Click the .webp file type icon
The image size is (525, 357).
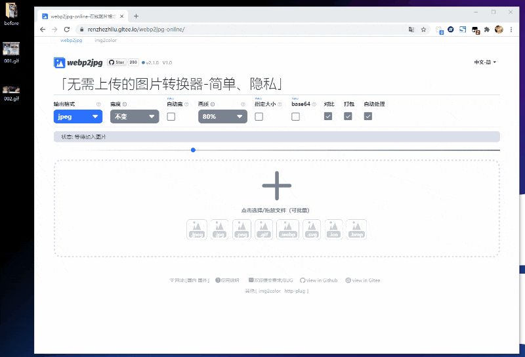287,230
